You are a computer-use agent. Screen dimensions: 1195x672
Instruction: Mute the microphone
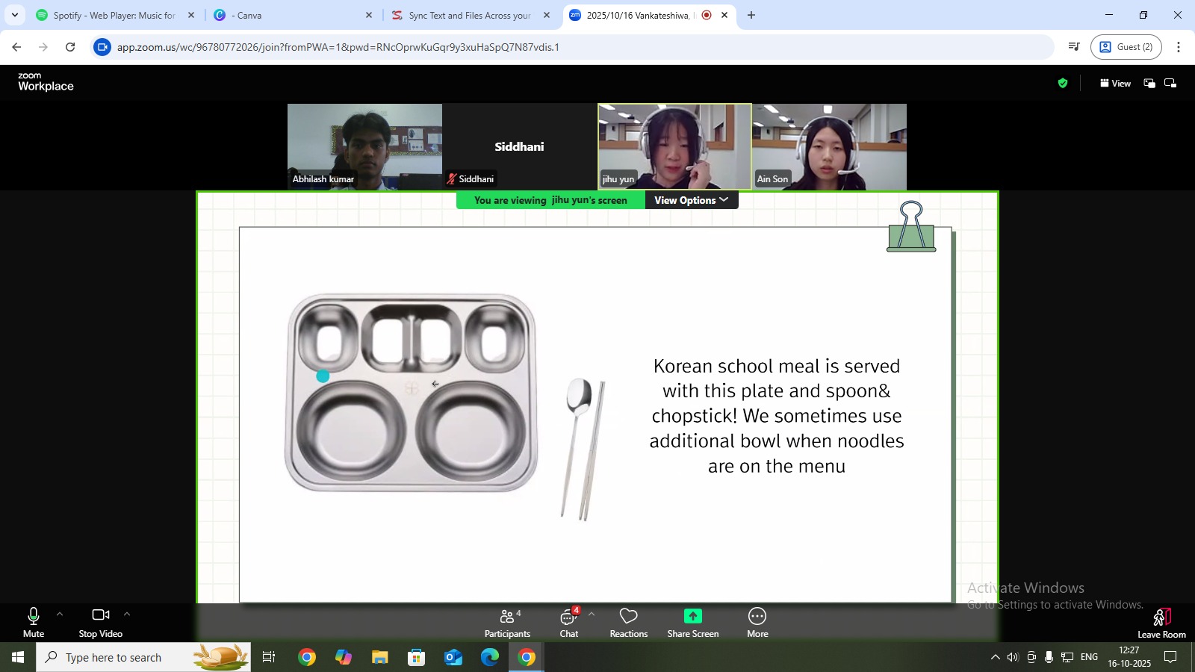tap(34, 623)
